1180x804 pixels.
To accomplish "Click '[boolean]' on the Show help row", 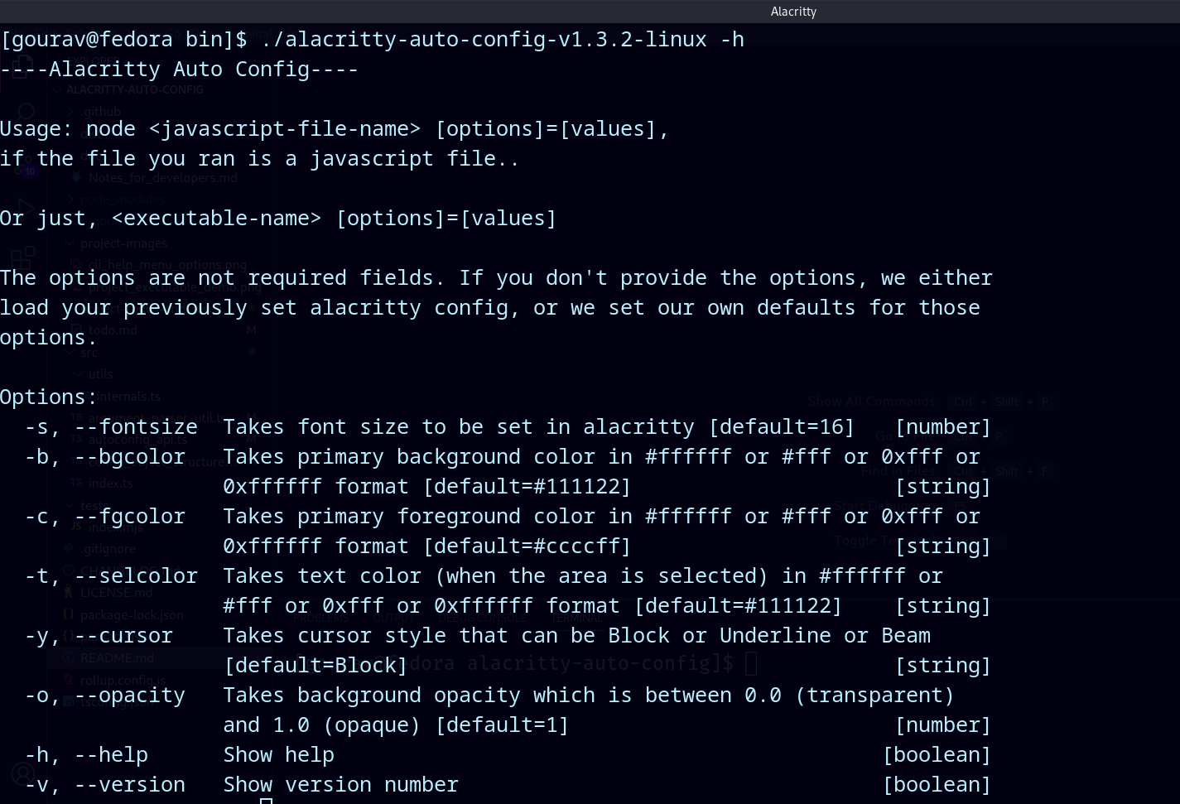I will (937, 754).
